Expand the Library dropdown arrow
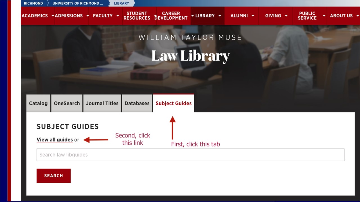360x202 pixels. click(x=220, y=16)
